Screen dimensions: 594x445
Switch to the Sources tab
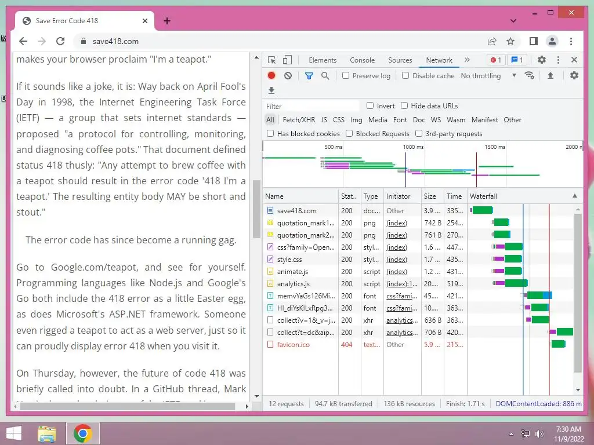pyautogui.click(x=400, y=60)
